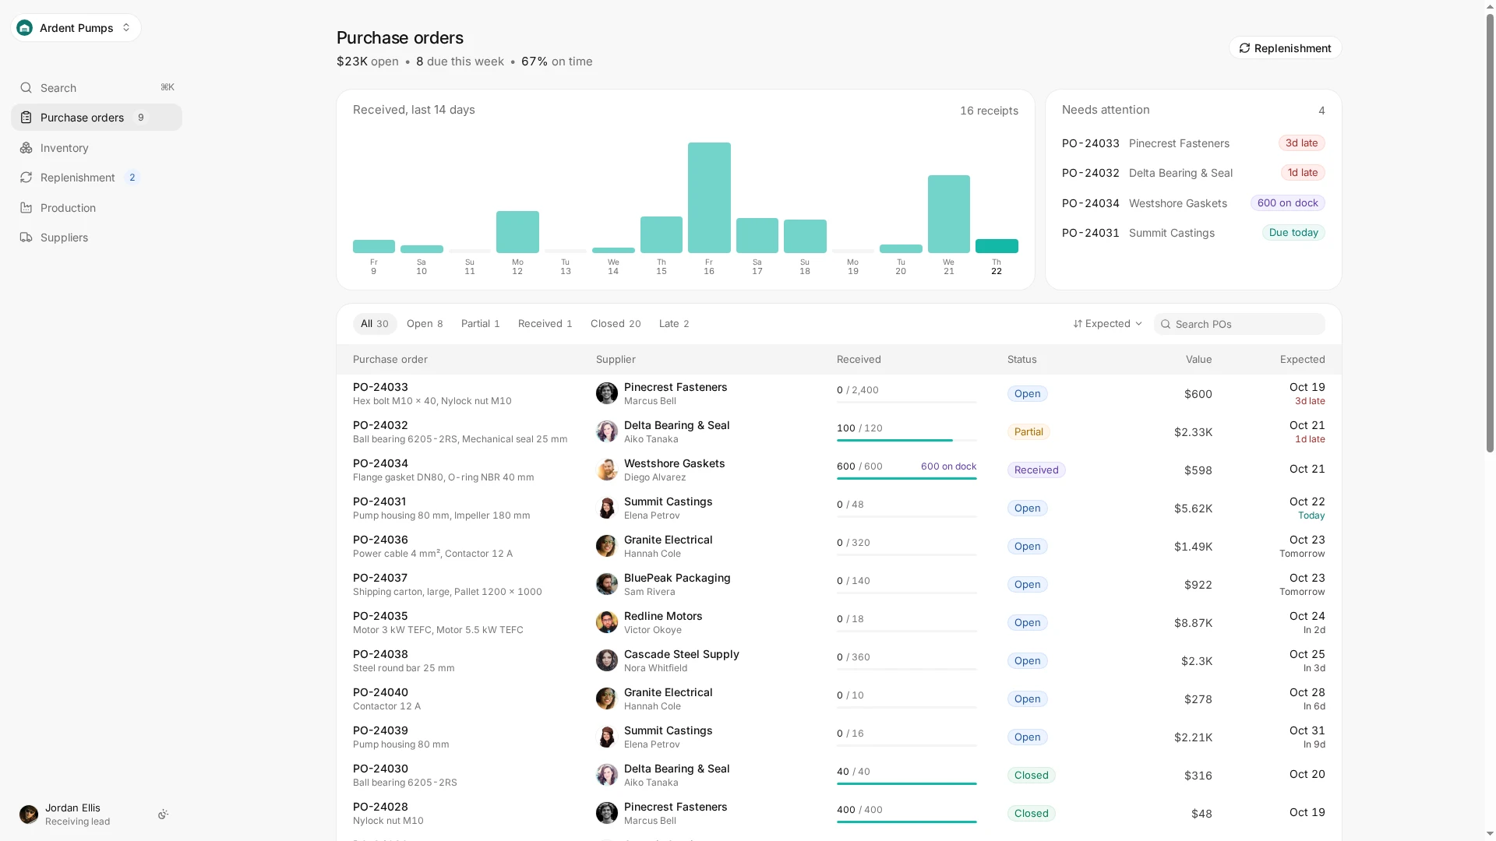The height and width of the screenshot is (841, 1496).
Task: Sort by the Value column header
Action: pos(1198,360)
